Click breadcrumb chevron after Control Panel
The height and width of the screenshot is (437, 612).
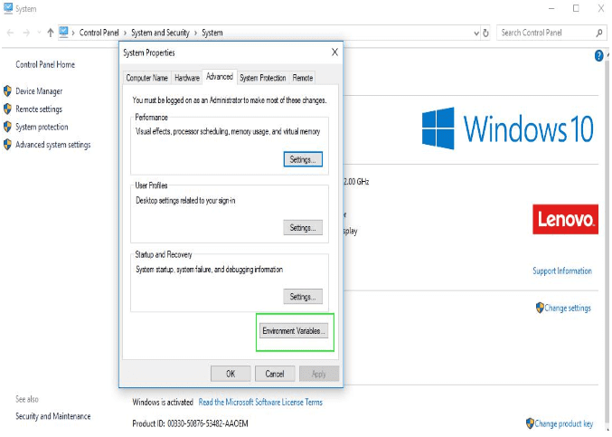tap(125, 33)
